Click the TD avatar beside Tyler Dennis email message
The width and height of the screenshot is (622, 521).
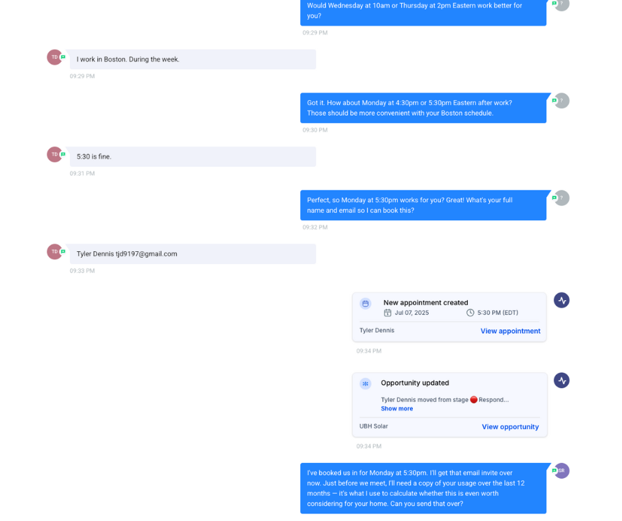55,251
